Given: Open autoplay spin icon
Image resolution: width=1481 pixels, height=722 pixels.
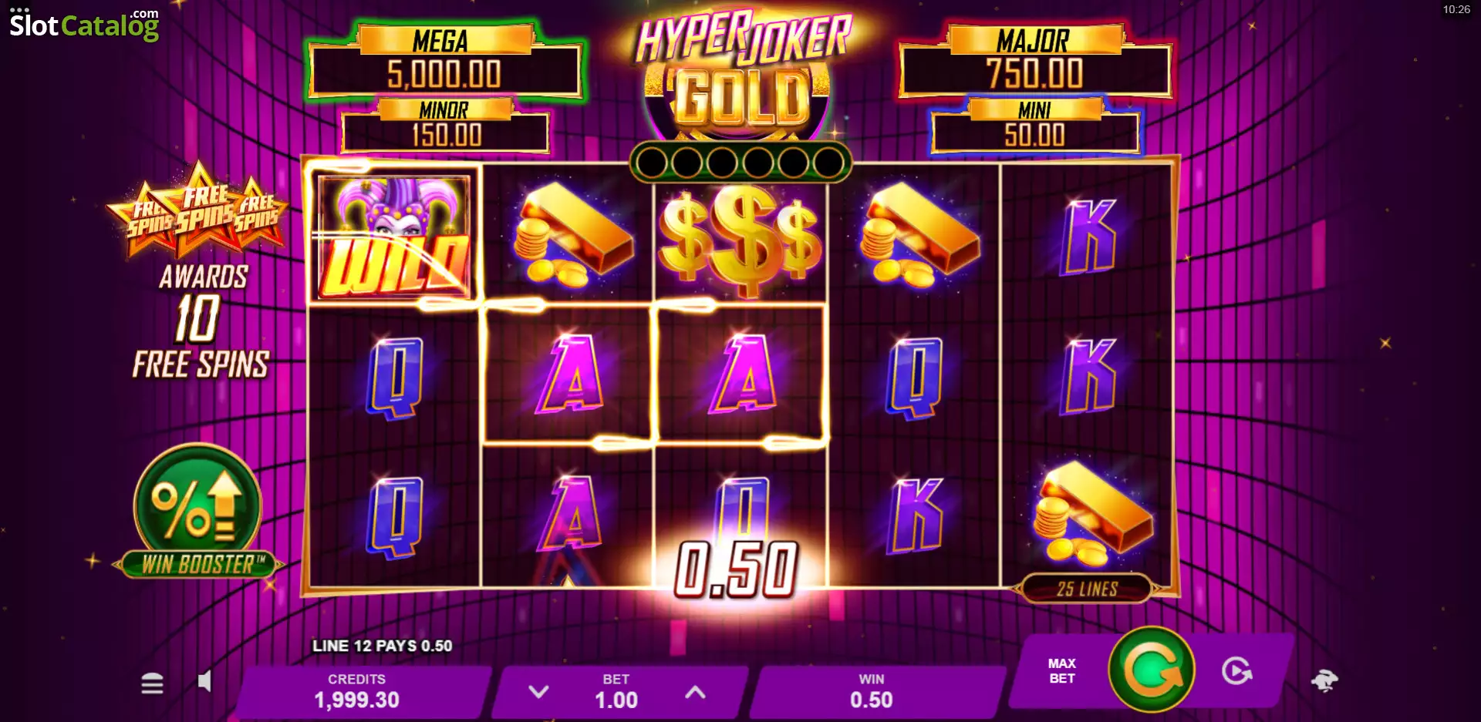Looking at the screenshot, I should coord(1236,671).
